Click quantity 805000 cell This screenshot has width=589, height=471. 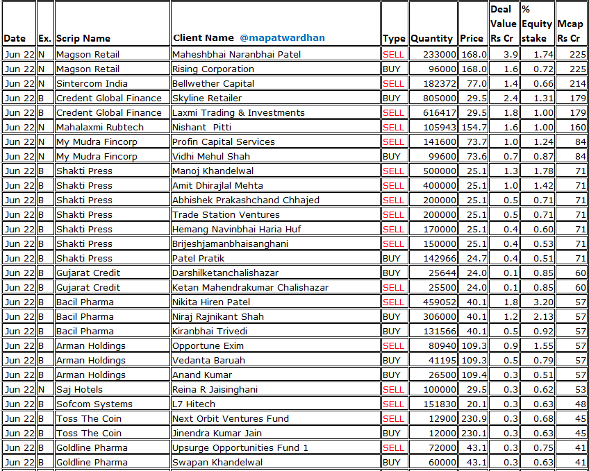point(433,99)
